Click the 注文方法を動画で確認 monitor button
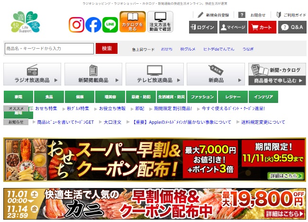The height and width of the screenshot is (222, 308). [160, 22]
